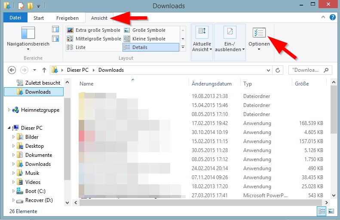Open the Datei tab
This screenshot has width=340, height=220.
point(15,18)
